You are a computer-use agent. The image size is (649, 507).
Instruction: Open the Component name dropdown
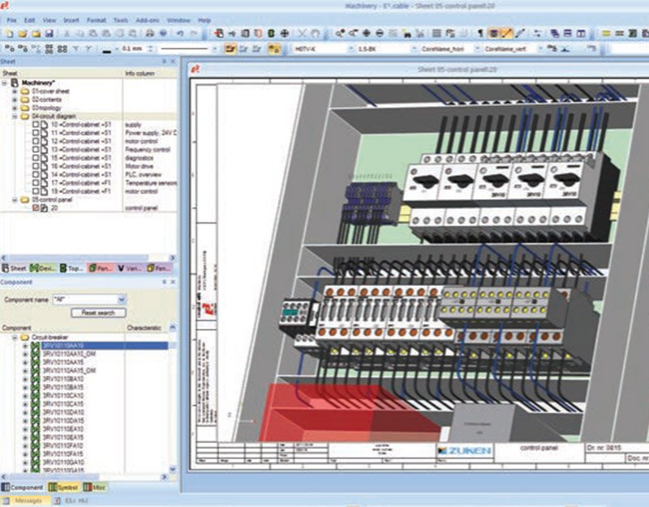(121, 299)
